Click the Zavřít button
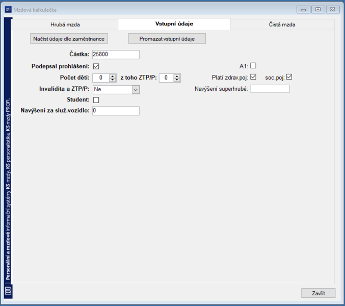The image size is (345, 306). coord(318,293)
